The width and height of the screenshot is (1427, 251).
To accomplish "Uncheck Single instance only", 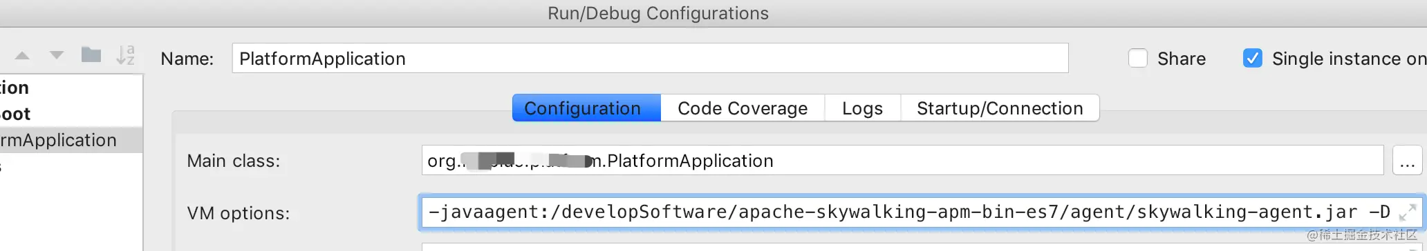I will click(x=1253, y=58).
